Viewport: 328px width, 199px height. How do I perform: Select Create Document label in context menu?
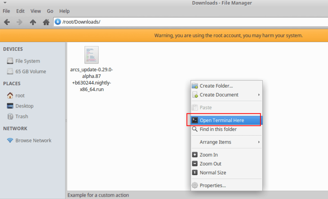click(219, 95)
